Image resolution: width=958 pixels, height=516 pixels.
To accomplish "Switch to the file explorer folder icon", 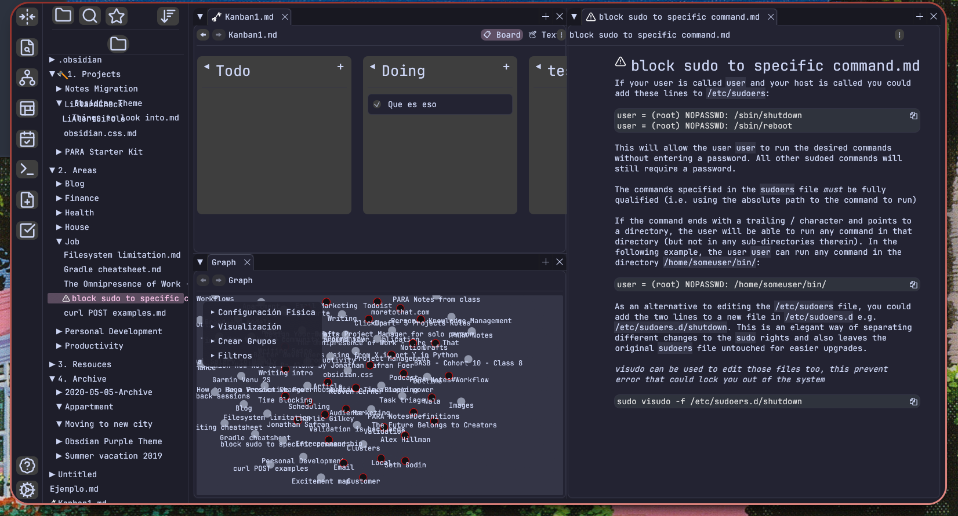I will click(x=63, y=16).
